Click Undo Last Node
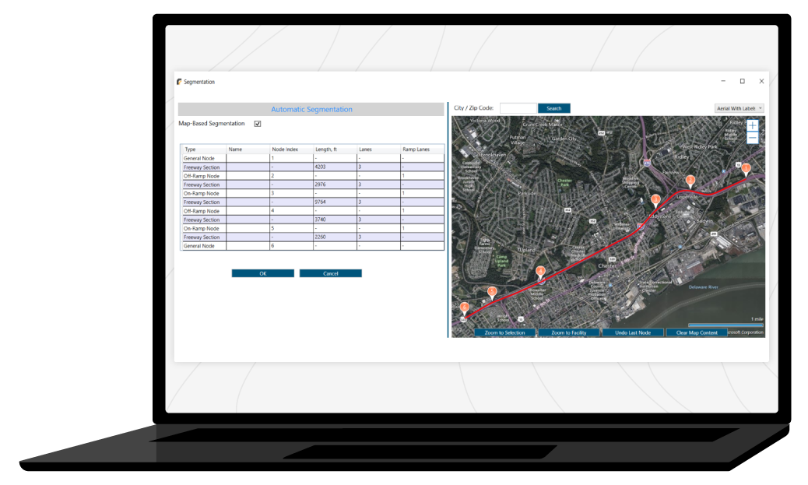 (632, 332)
